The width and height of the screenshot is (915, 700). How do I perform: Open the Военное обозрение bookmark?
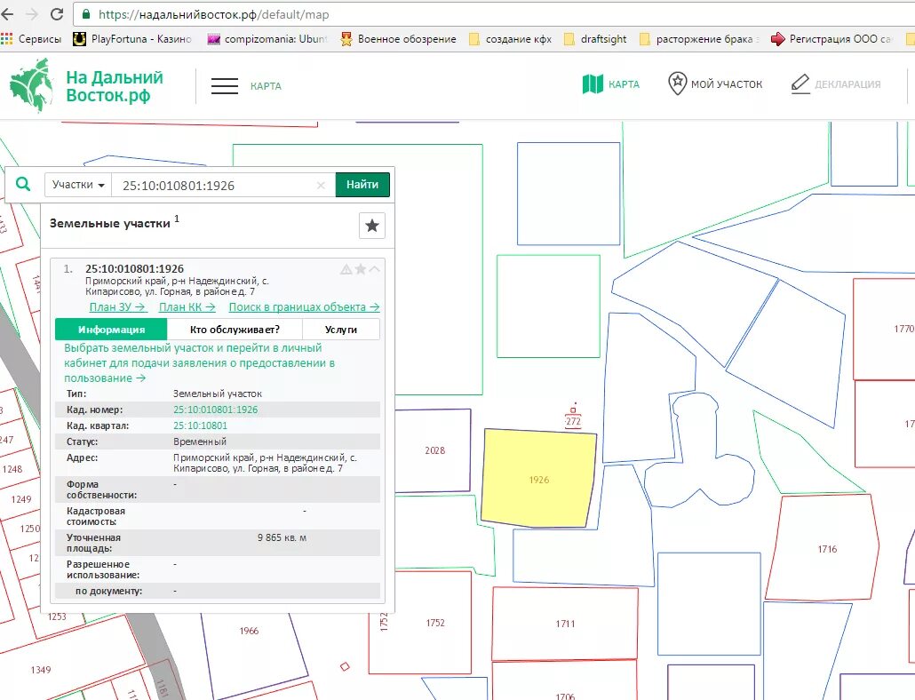399,39
